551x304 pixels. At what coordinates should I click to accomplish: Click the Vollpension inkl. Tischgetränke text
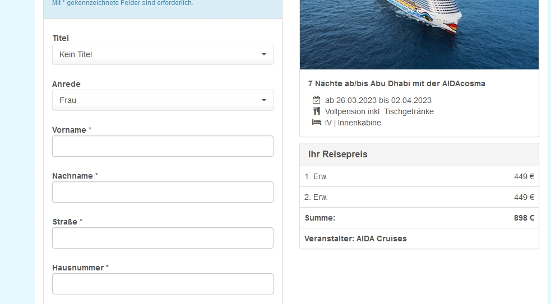click(x=379, y=111)
